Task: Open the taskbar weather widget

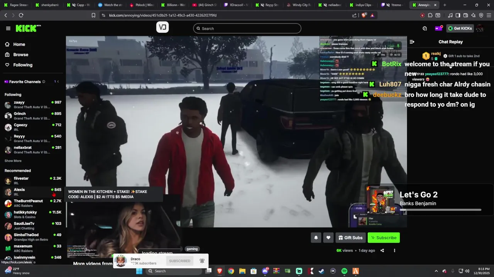Action: [17, 271]
